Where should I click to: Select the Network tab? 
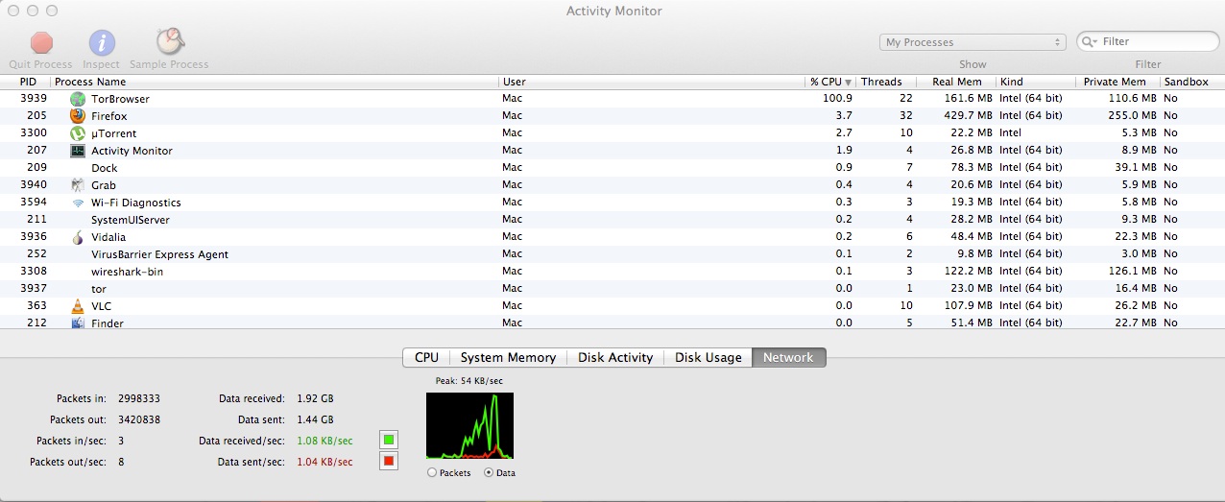pyautogui.click(x=788, y=357)
